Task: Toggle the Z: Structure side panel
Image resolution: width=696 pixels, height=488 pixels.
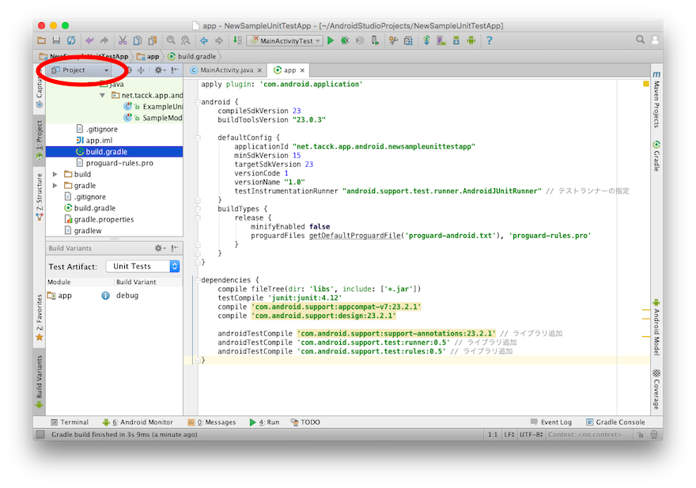Action: point(40,197)
